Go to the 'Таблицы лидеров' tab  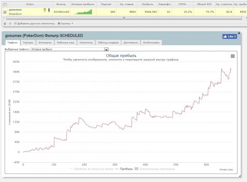point(108,42)
